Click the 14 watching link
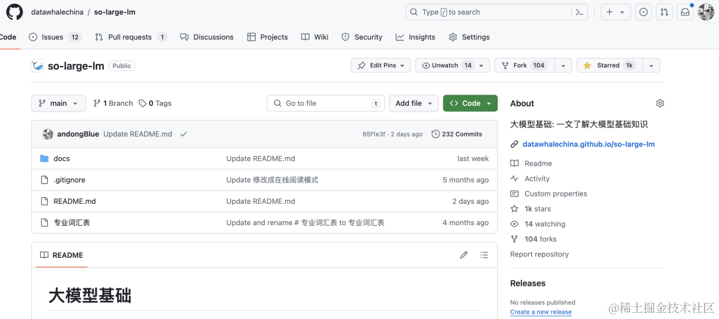This screenshot has width=719, height=319. 545,224
